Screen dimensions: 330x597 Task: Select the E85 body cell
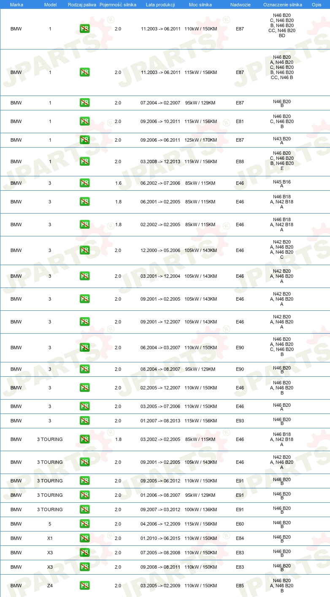[x=240, y=586]
